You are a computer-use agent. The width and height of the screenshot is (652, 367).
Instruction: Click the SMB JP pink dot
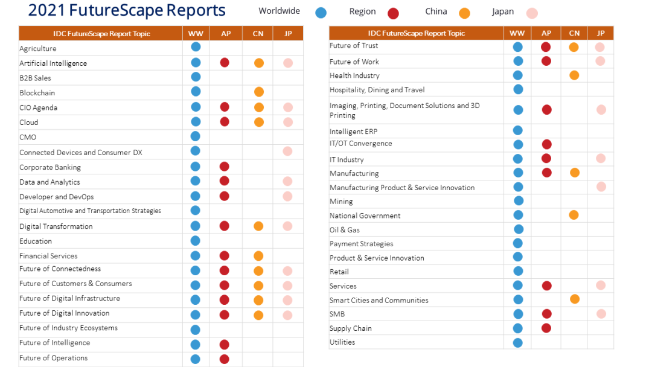pyautogui.click(x=601, y=314)
